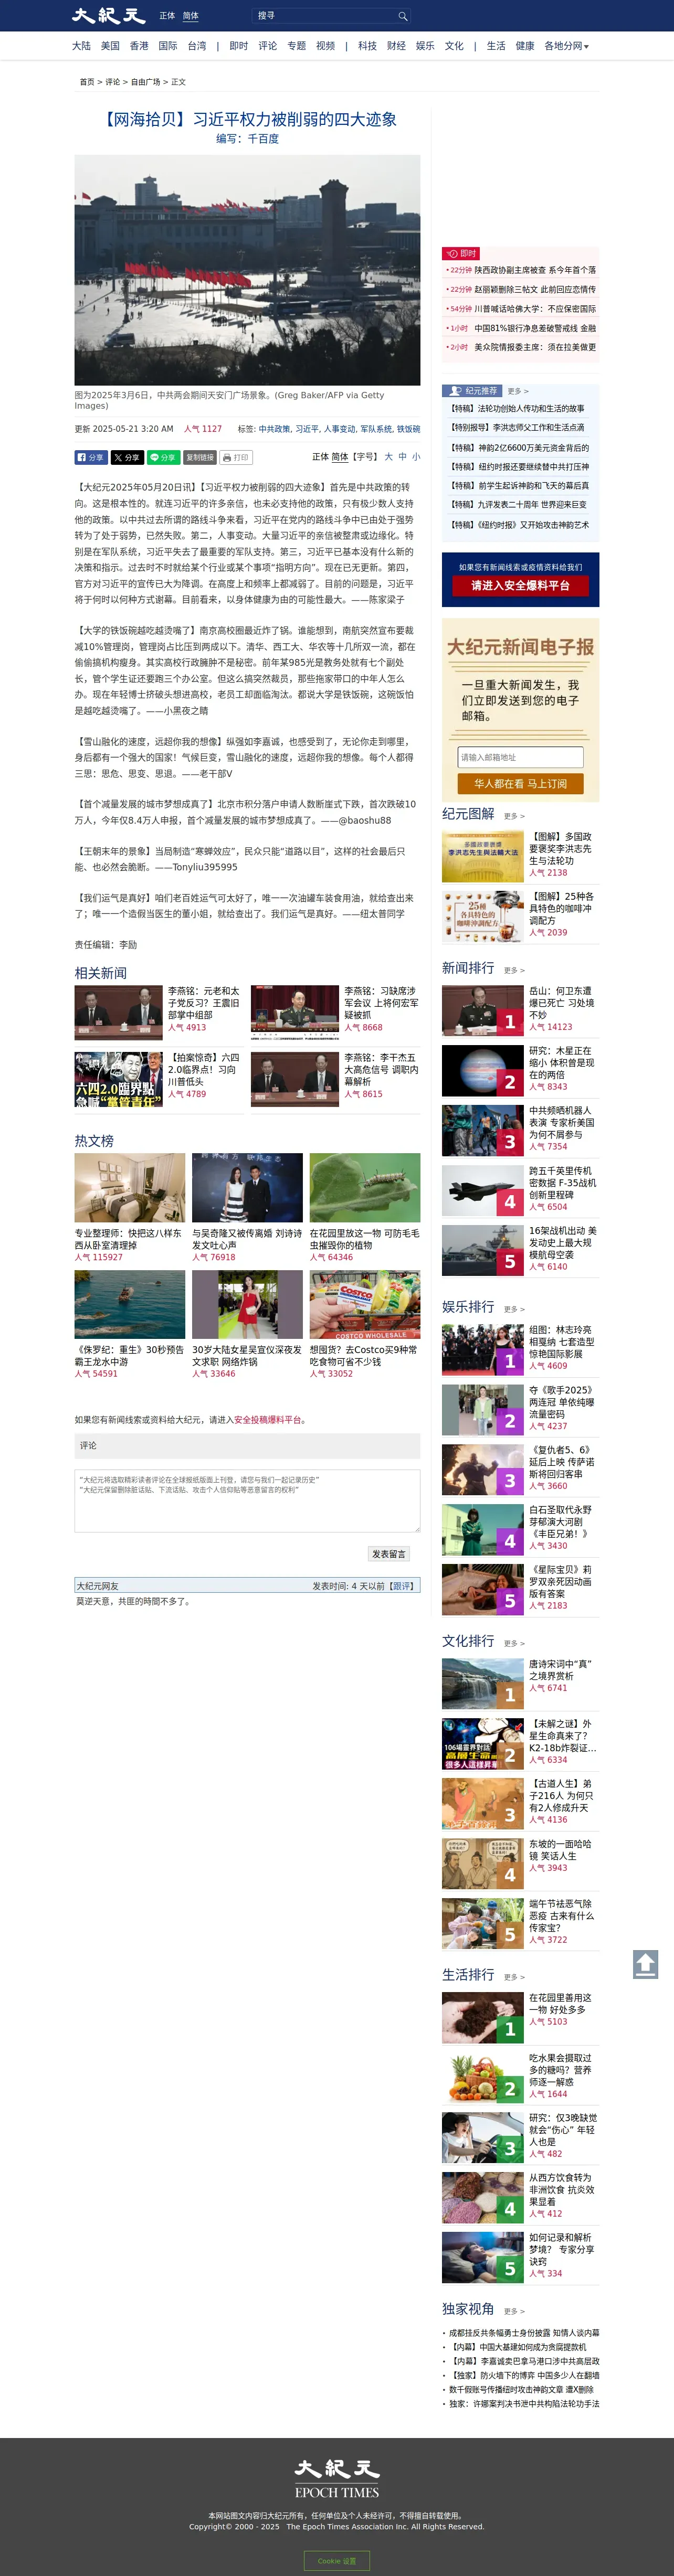
Task: Open rank 1 新闻排行 thumbnail 岳山：何卫东
Action: (x=483, y=1010)
